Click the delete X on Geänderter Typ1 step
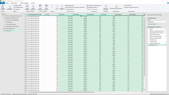Image resolution: width=169 pixels, height=95 pixels. click(149, 45)
